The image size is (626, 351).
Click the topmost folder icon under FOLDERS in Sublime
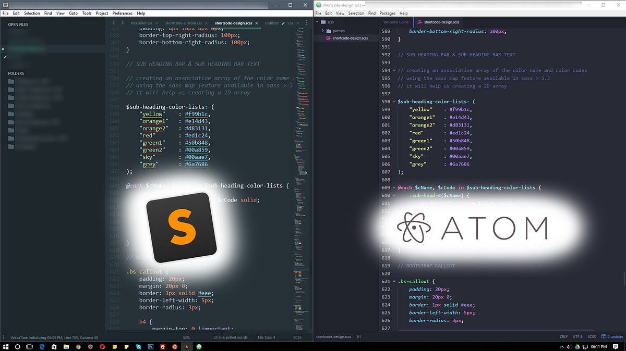click(11, 81)
